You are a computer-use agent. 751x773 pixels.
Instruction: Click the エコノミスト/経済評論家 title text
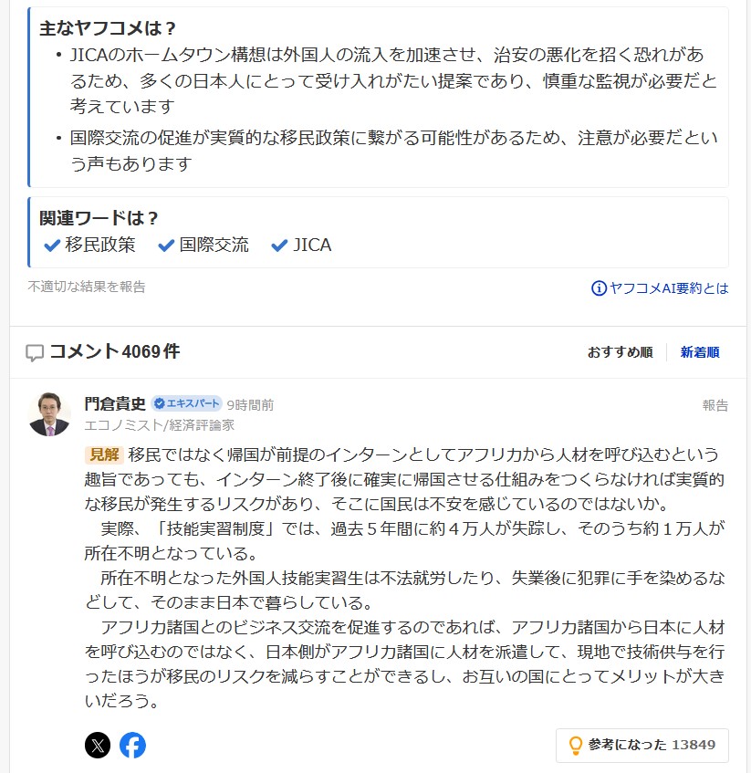(160, 424)
